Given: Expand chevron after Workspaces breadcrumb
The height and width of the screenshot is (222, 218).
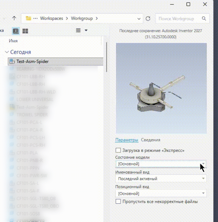Looking at the screenshot, I should [x=67, y=18].
